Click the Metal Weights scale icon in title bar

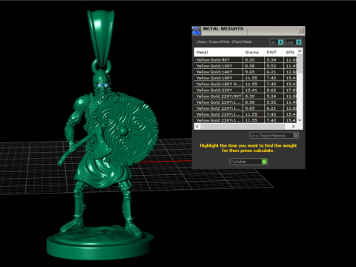click(197, 30)
